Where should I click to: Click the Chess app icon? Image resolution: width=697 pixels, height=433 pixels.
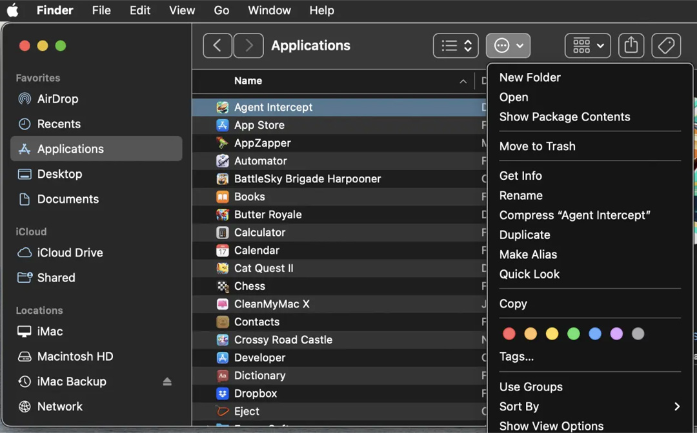coord(223,286)
